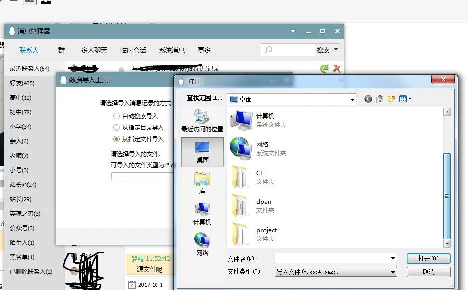Create a new folder in Open dialog

click(x=391, y=99)
